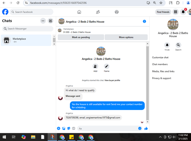Screen dimensions: 191x141
Task: Click Mark as pending button
Action: 81,37
